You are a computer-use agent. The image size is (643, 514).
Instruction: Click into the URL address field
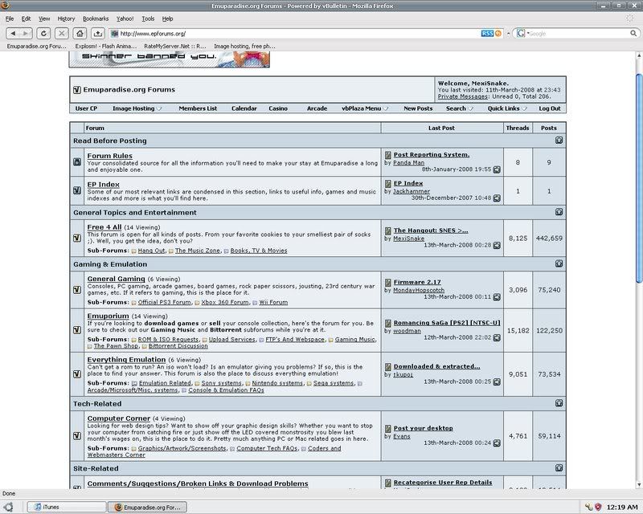coord(295,34)
